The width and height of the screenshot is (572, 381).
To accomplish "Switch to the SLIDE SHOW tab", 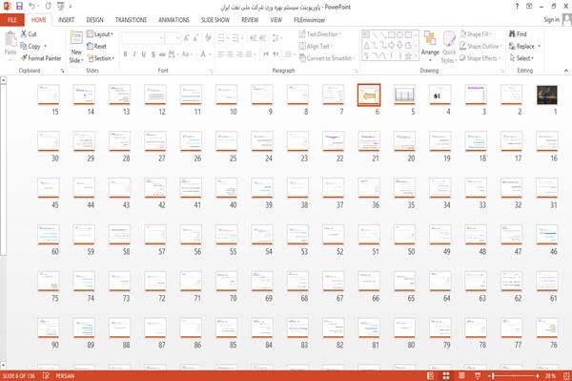I will click(x=215, y=20).
